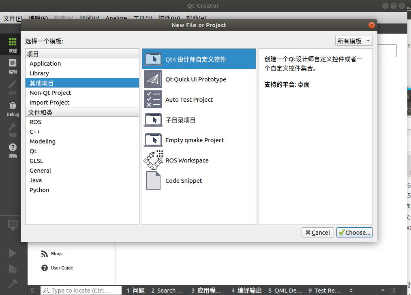
Task: Switch to the Edit mode icon
Action: [x=13, y=66]
